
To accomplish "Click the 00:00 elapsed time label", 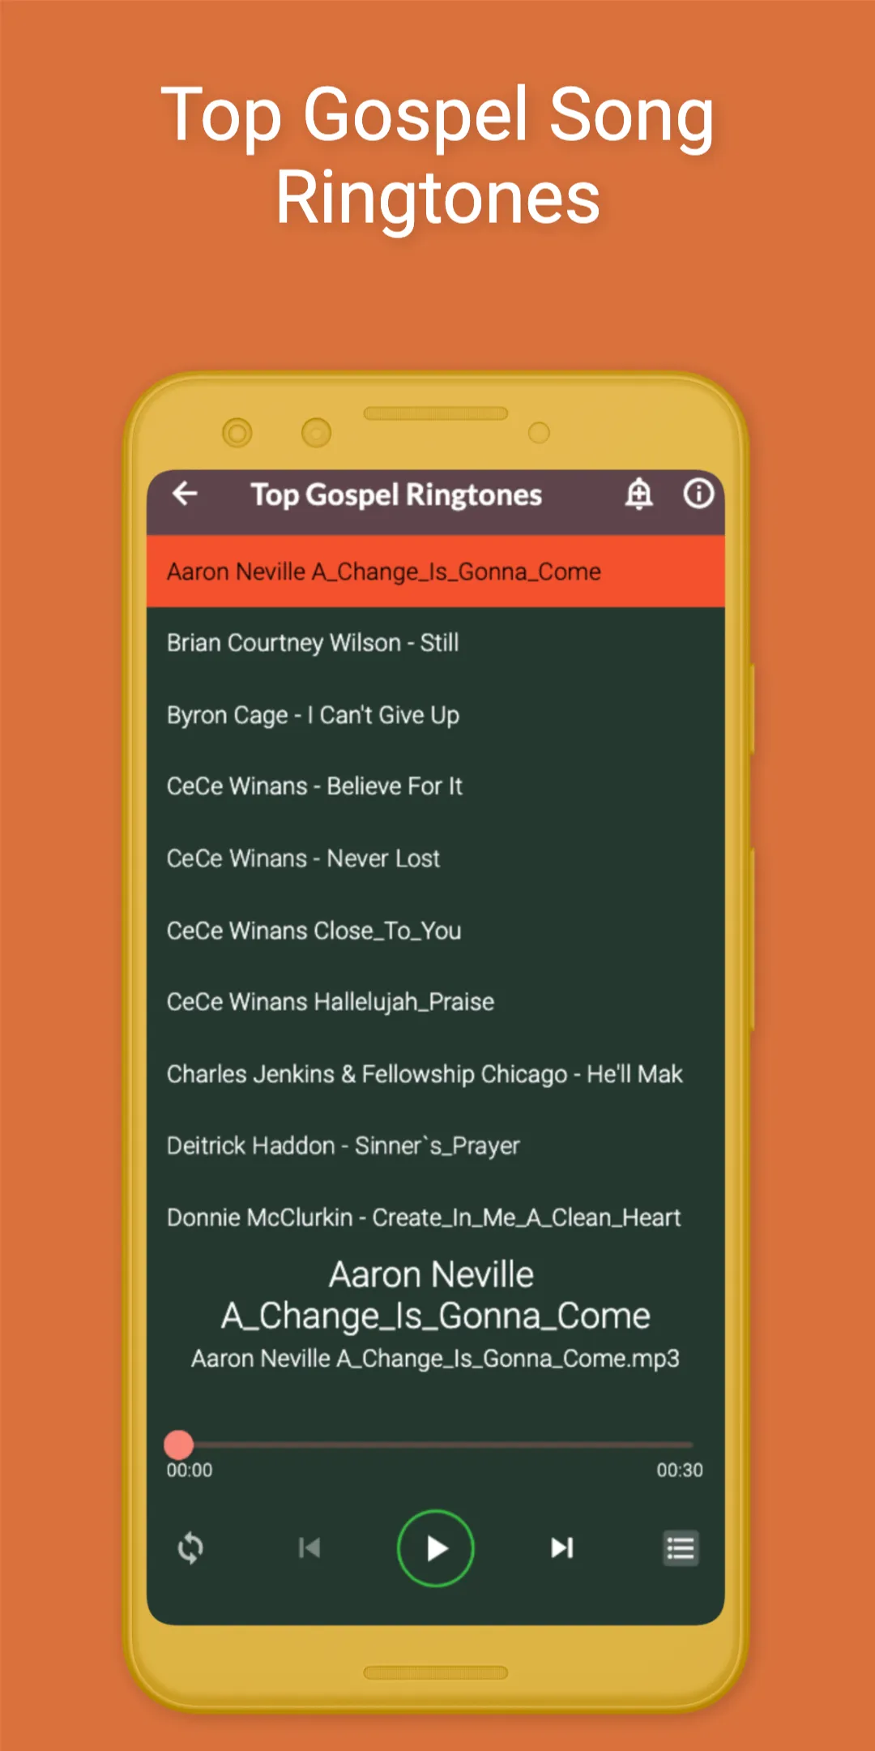I will coord(190,1471).
